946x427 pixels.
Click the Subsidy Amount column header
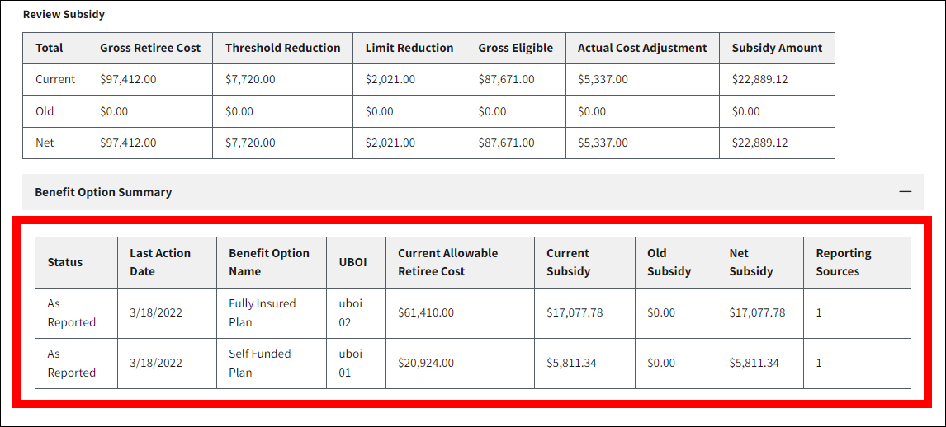point(777,48)
